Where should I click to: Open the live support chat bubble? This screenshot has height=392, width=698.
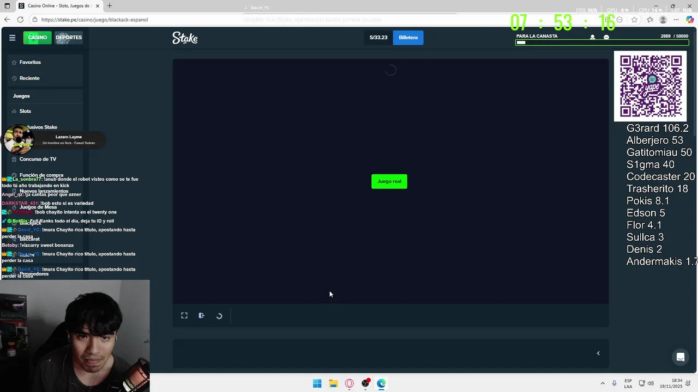681,357
